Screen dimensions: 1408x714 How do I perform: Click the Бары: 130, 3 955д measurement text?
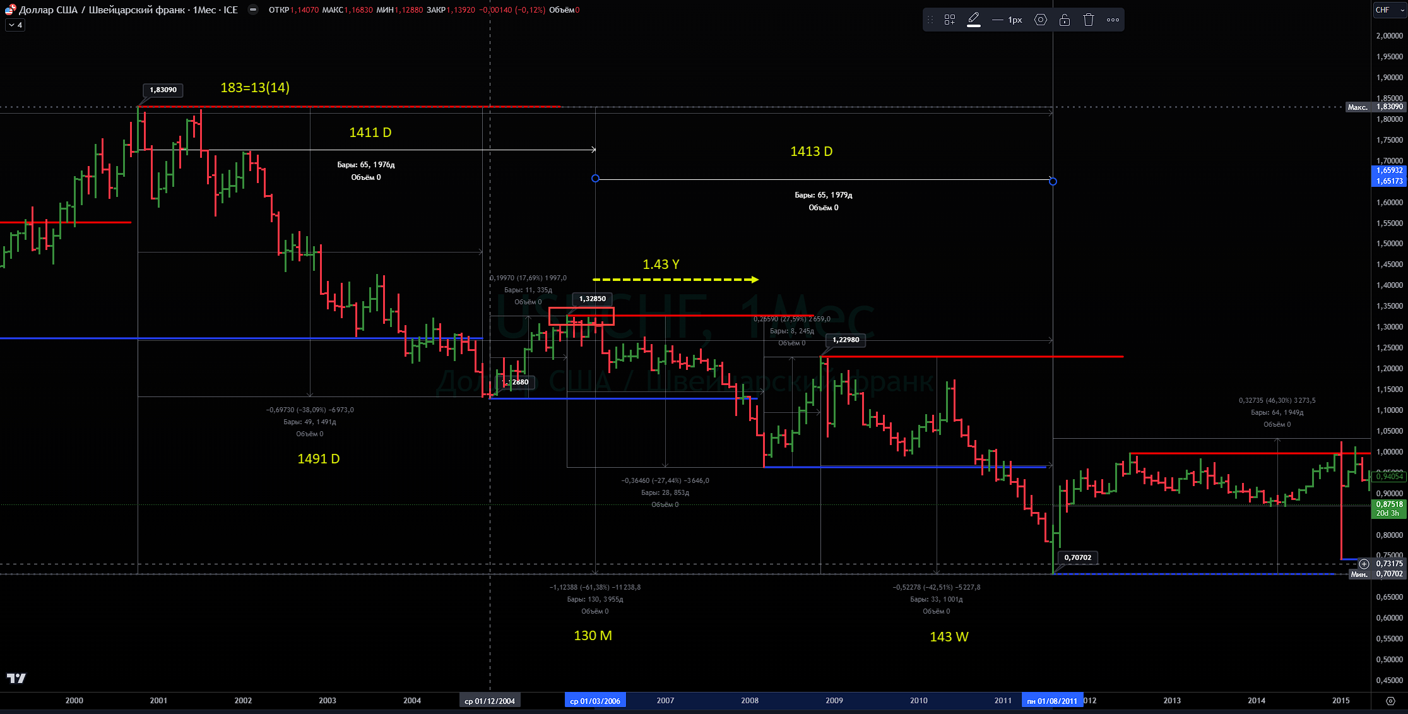pyautogui.click(x=595, y=599)
